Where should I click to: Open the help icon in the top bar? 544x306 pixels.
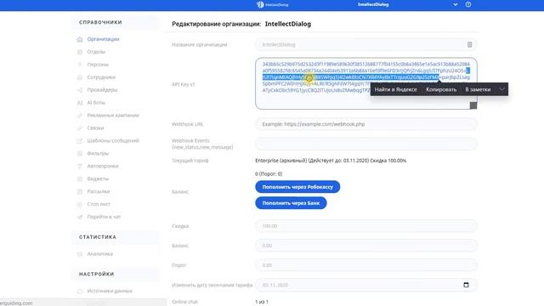[468, 4]
